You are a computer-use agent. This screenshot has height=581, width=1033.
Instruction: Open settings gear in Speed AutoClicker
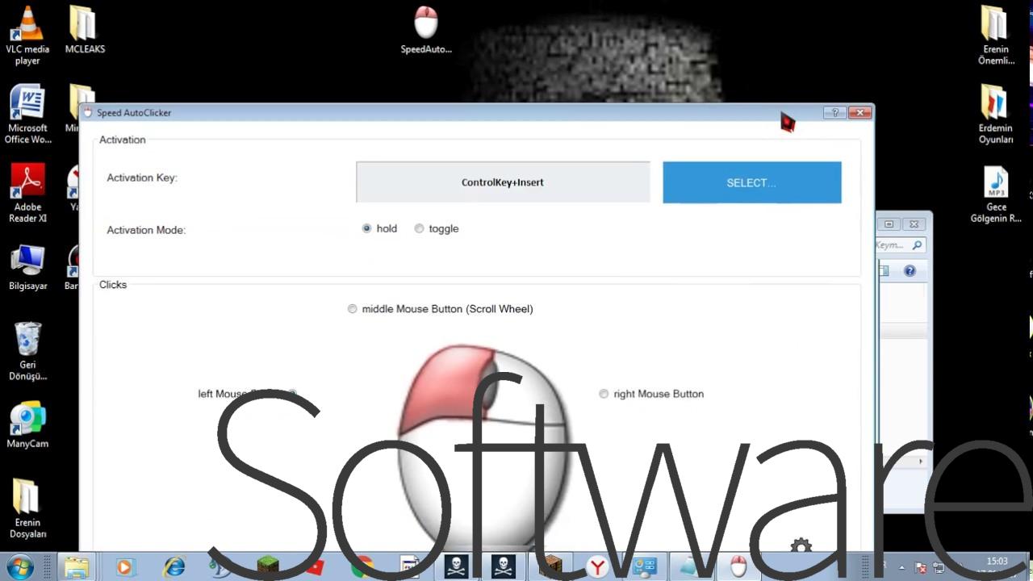point(801,546)
